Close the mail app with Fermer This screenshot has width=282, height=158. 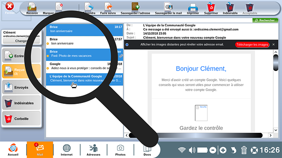click(10, 8)
